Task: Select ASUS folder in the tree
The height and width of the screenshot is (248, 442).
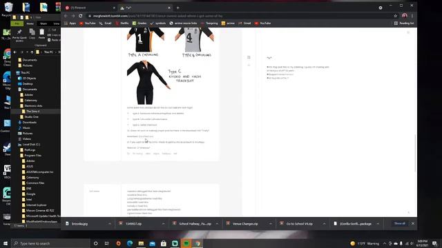Action: coord(28,167)
